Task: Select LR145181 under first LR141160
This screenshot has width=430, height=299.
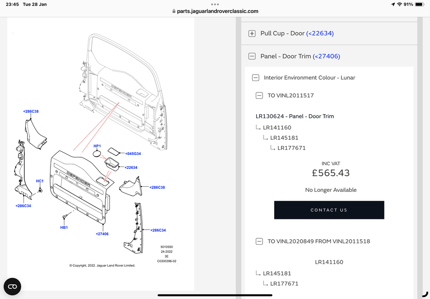Action: pyautogui.click(x=284, y=138)
